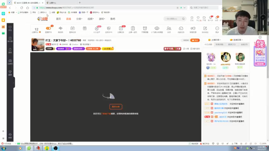
Task: Open the 主播一起玩 clipboard icon
Action: (x=133, y=28)
